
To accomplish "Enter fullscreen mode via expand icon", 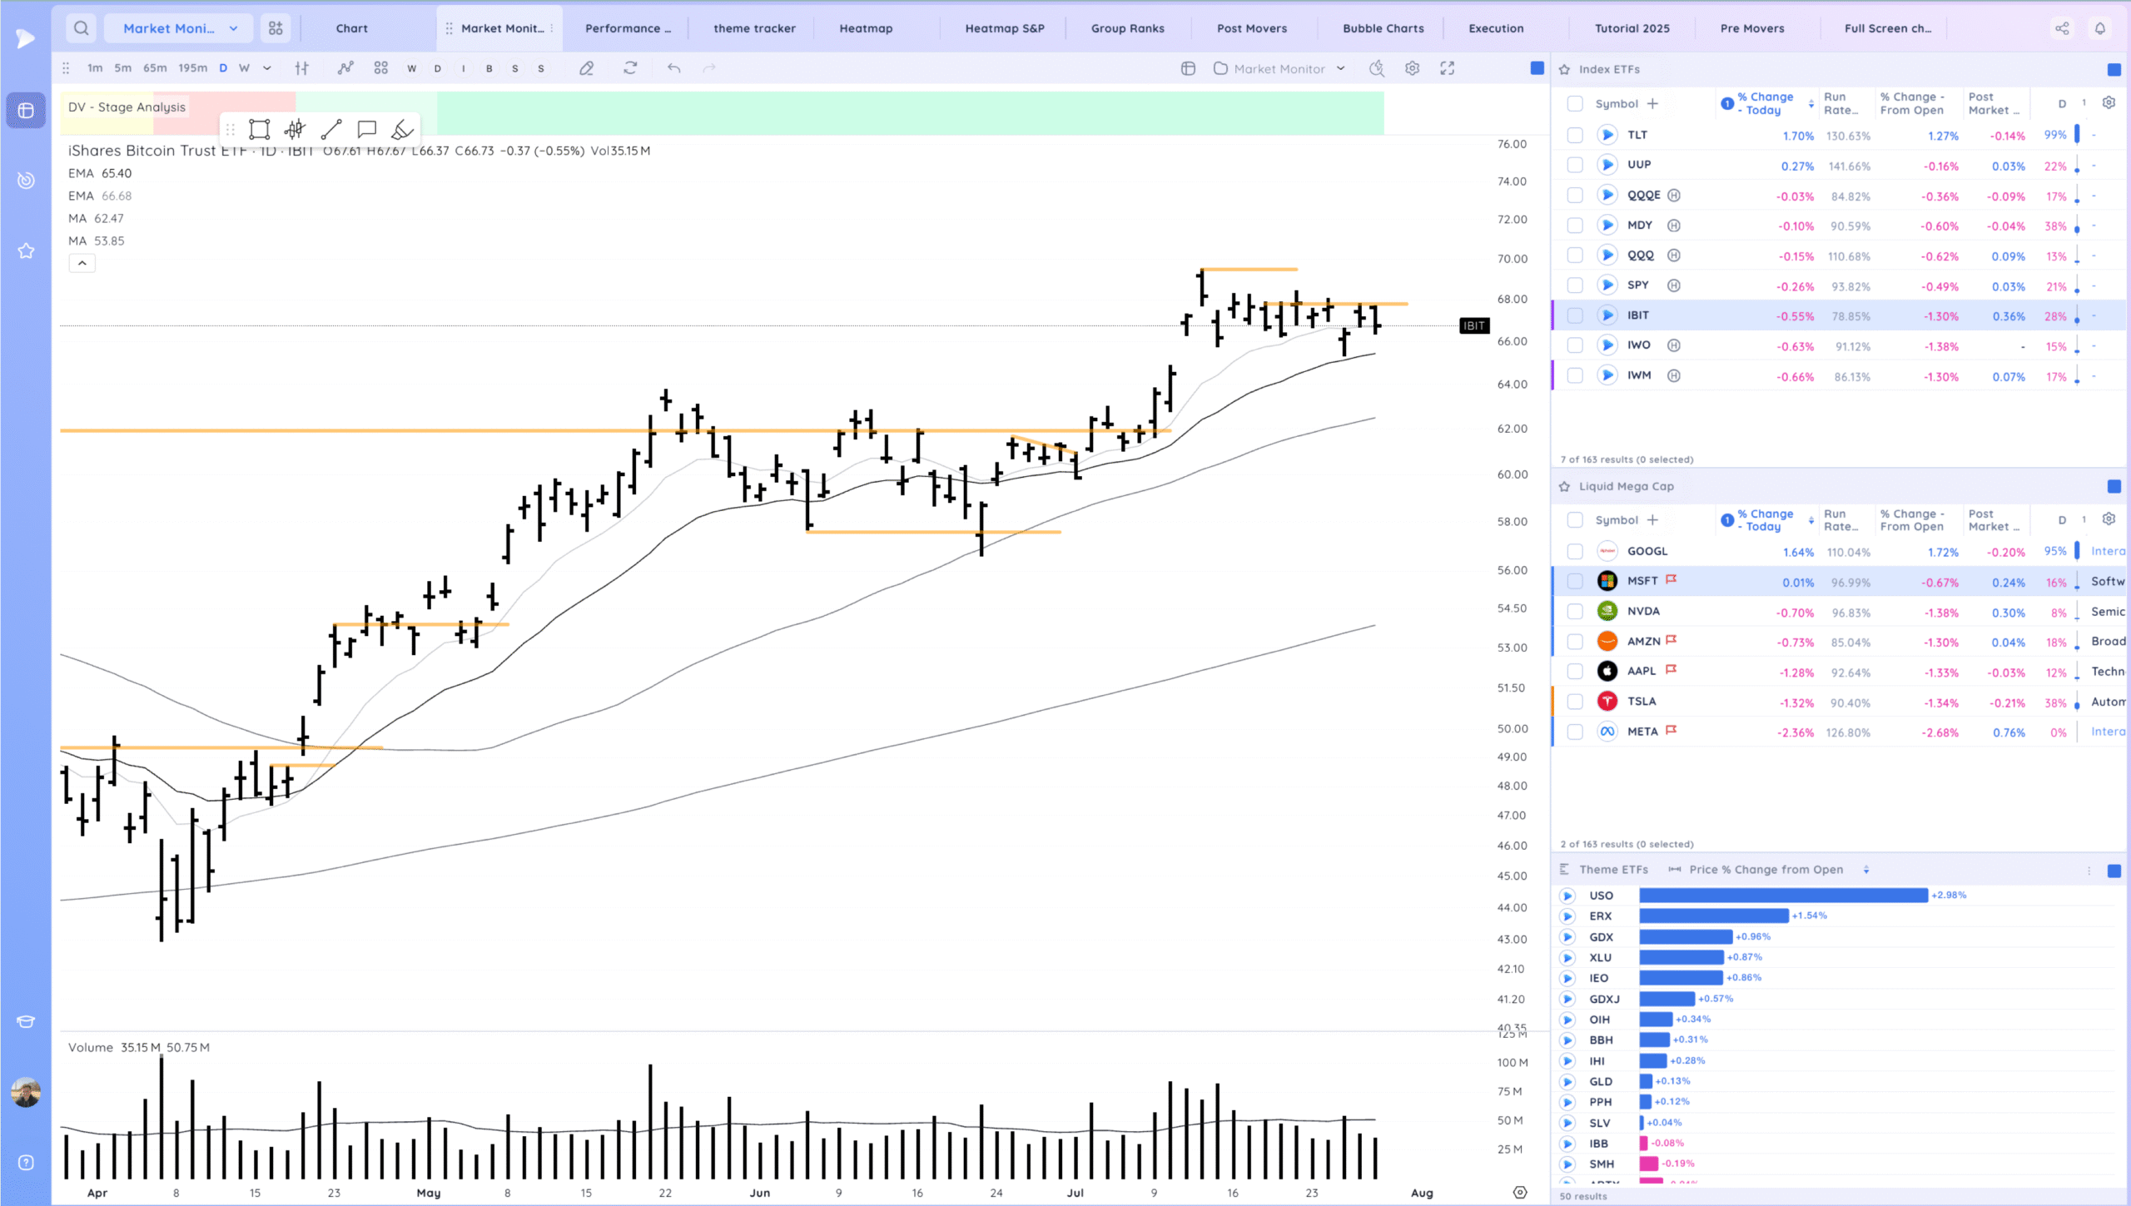I will (1448, 68).
